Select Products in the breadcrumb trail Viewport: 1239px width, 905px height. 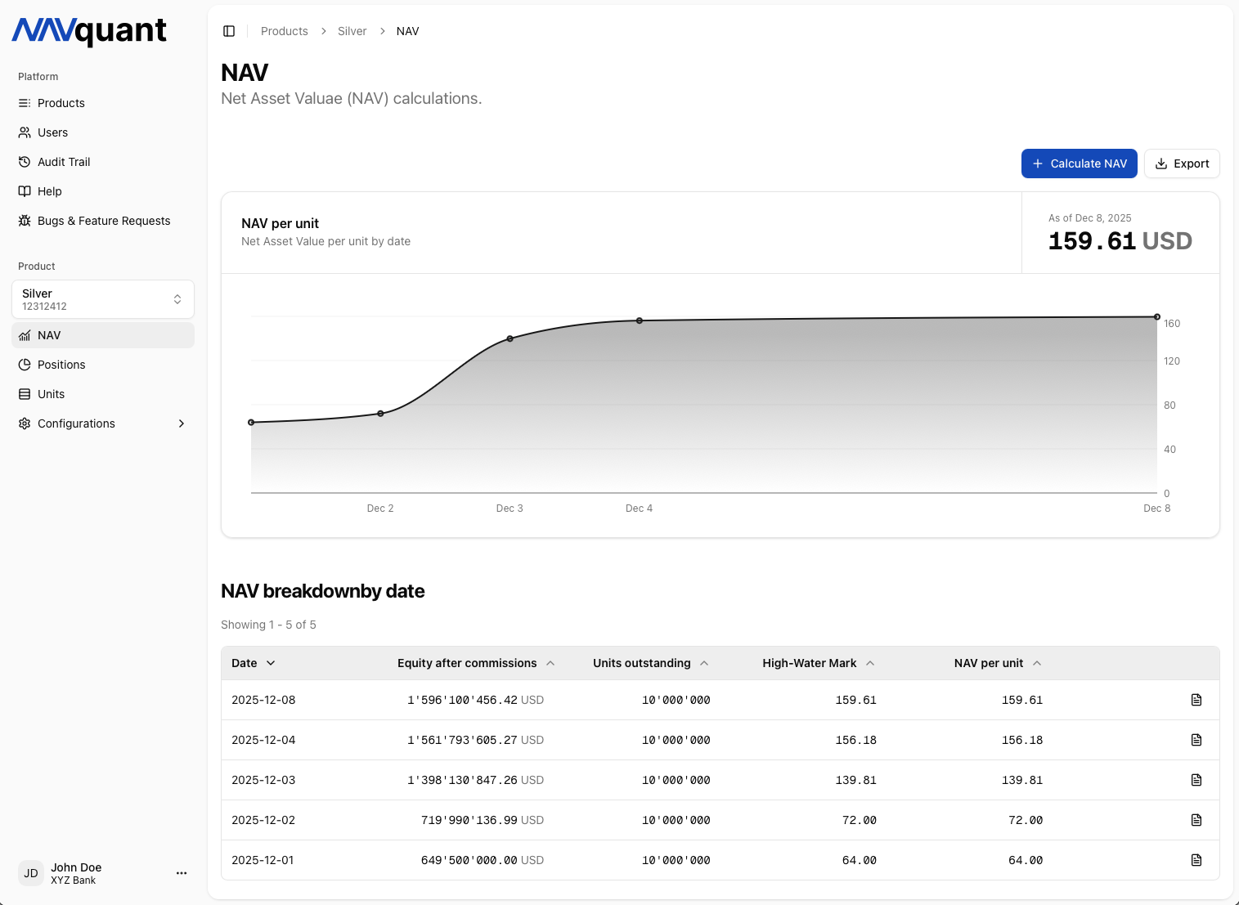point(284,31)
